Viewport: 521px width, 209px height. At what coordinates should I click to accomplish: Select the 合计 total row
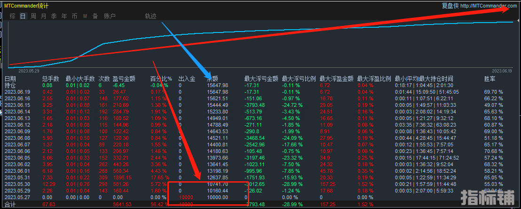coord(10,204)
